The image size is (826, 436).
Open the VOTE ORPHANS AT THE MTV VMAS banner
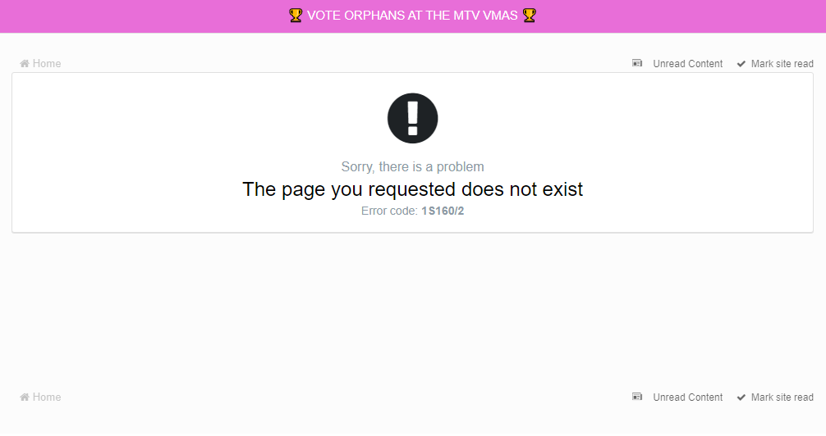tap(412, 16)
